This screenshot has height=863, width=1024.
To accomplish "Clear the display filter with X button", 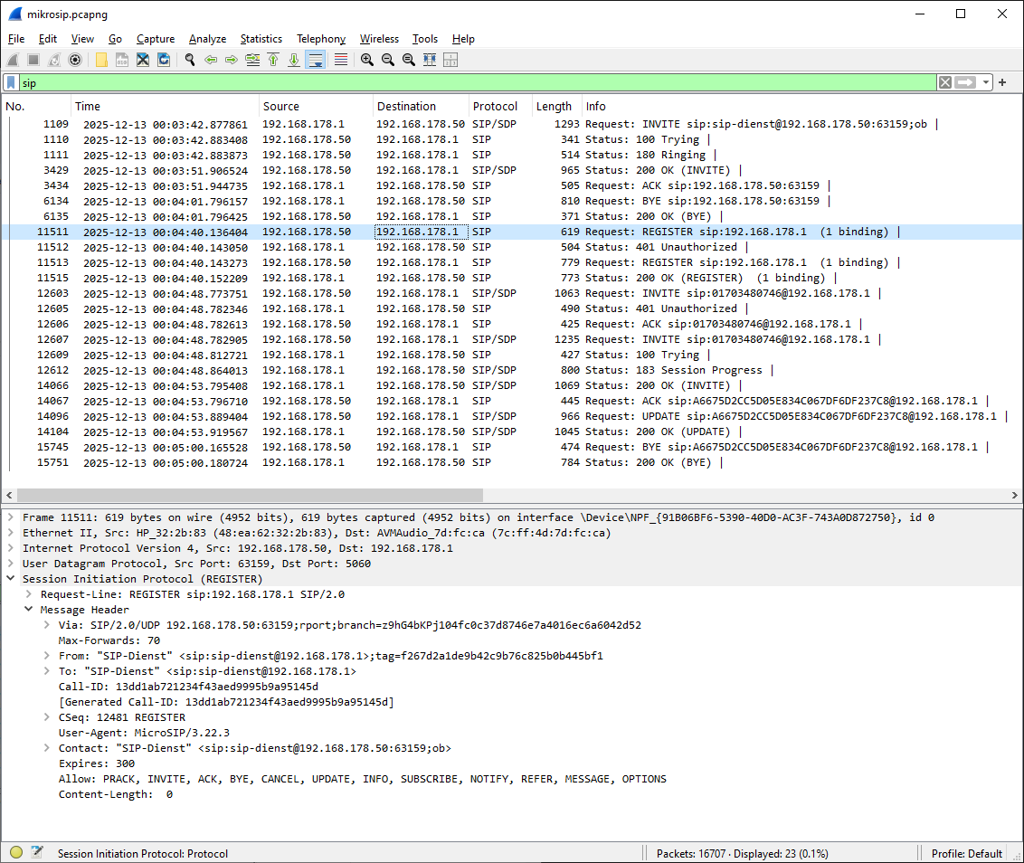I will click(944, 82).
